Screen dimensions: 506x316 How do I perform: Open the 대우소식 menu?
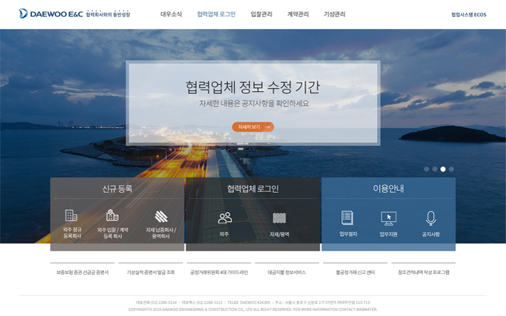tap(171, 14)
